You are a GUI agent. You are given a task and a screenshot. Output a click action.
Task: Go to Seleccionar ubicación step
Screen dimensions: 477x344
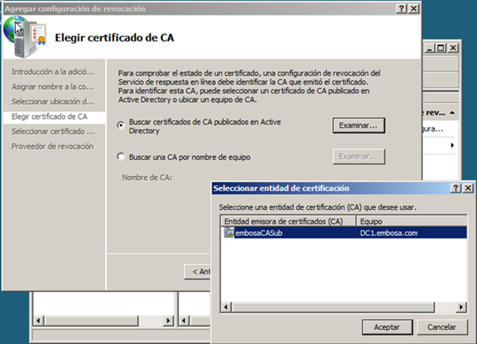[53, 101]
